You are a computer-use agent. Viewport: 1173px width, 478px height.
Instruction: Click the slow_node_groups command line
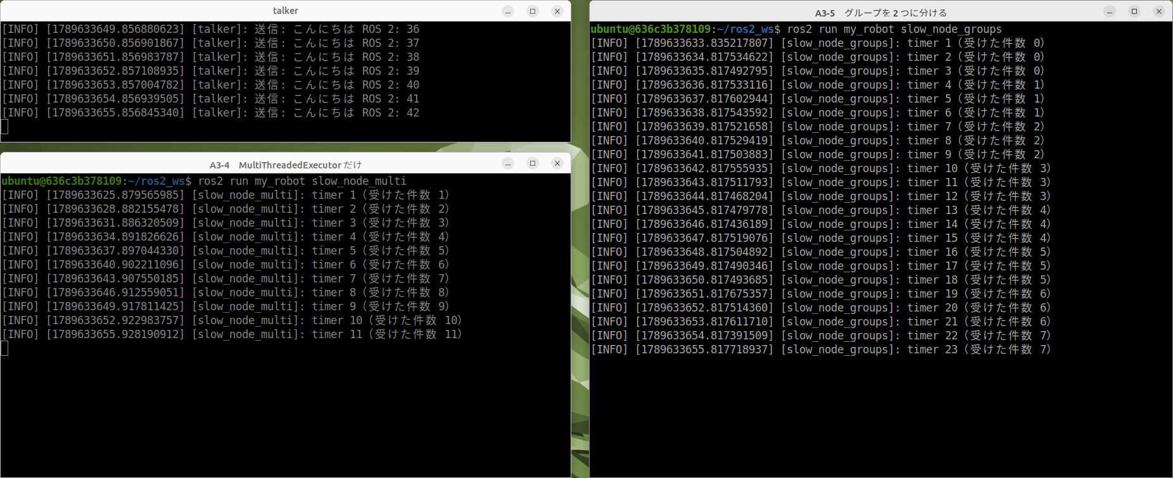(x=796, y=29)
